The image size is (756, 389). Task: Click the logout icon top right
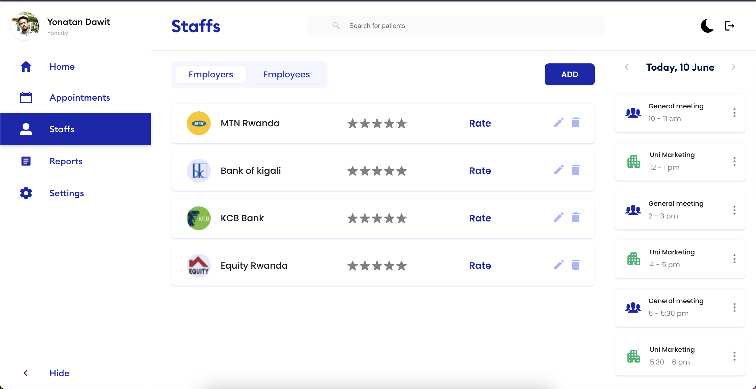pyautogui.click(x=730, y=26)
